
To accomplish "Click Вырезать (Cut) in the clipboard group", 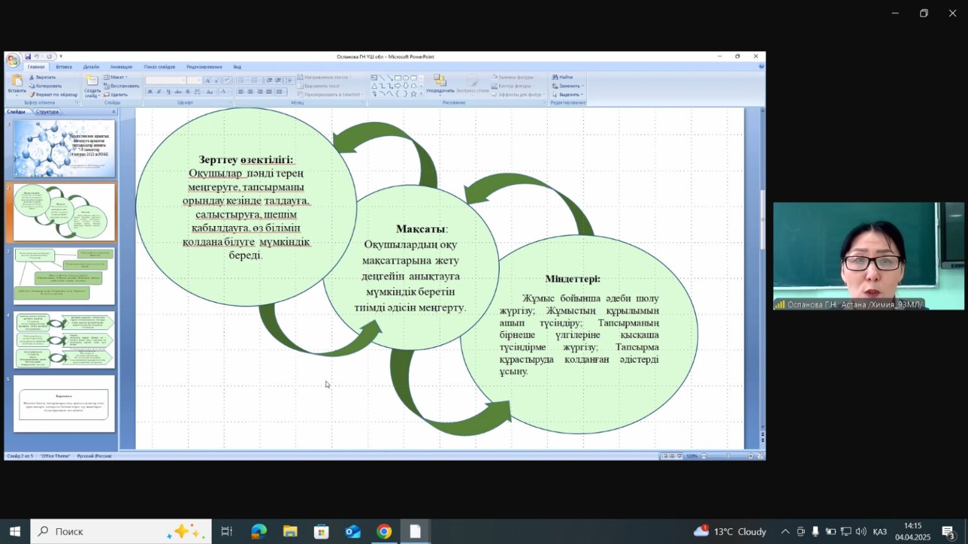I will 43,77.
